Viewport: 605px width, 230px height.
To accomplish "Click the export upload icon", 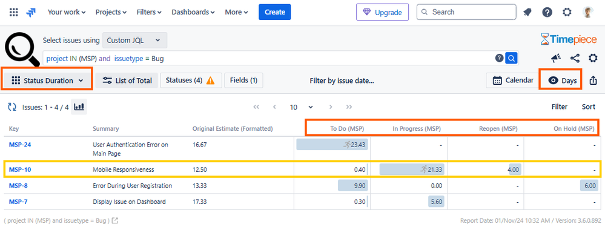I will pos(593,80).
